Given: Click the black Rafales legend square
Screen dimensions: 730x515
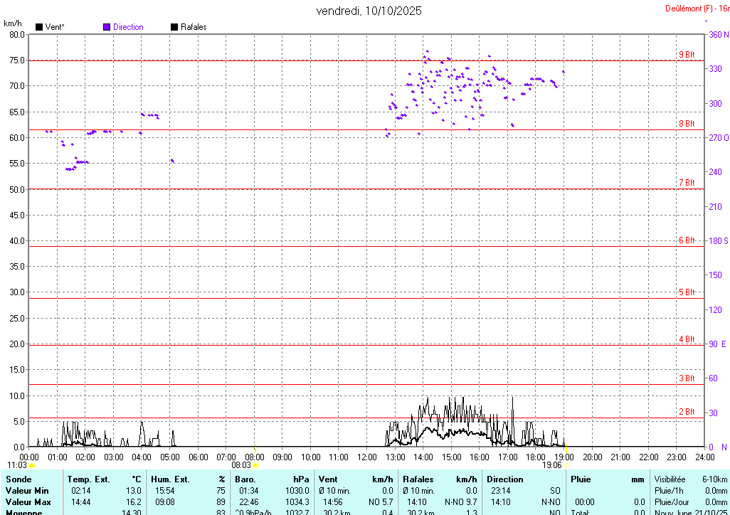Looking at the screenshot, I should (174, 27).
